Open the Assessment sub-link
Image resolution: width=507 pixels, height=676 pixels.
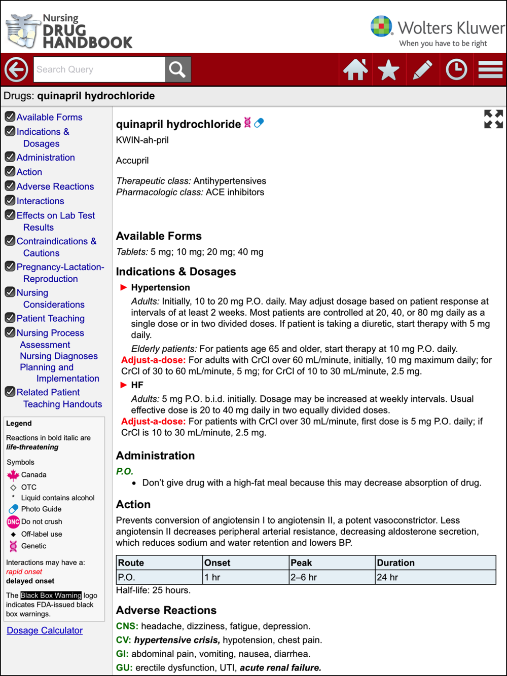pyautogui.click(x=45, y=345)
